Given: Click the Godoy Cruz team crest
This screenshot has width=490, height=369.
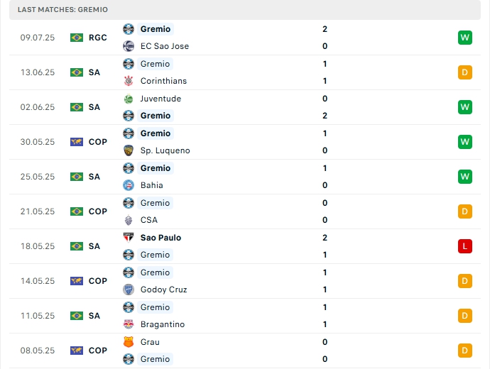Looking at the screenshot, I should 129,290.
